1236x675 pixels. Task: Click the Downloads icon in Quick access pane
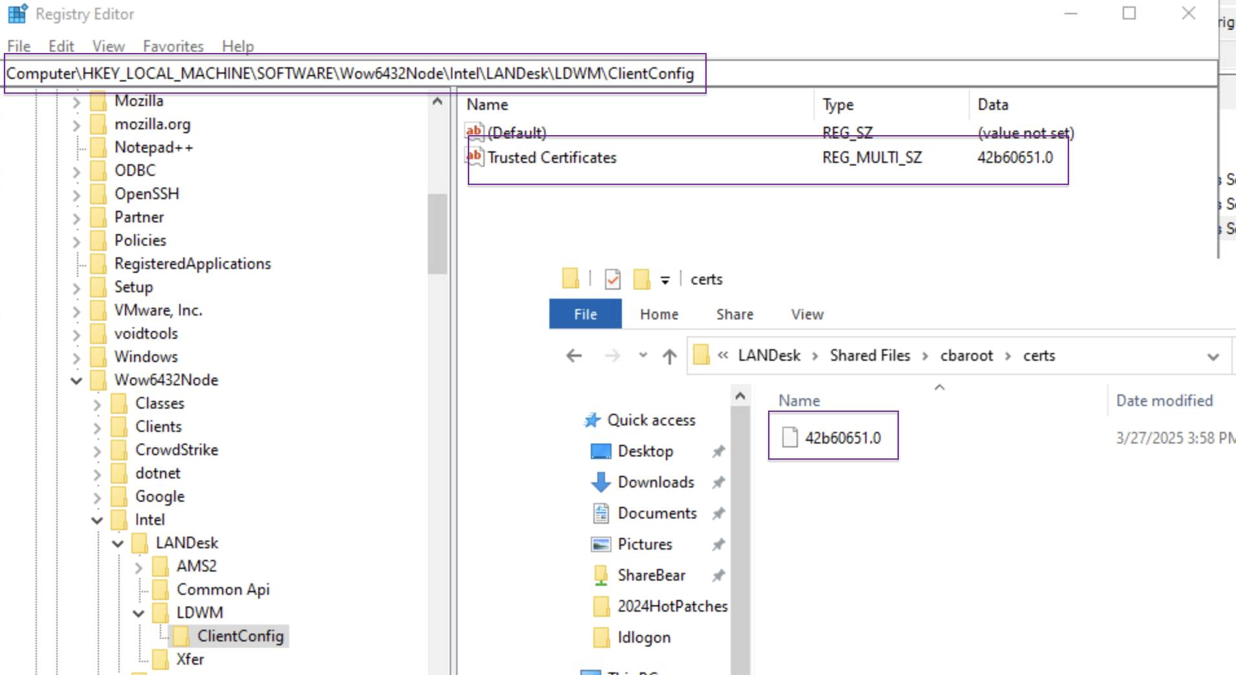tap(601, 482)
